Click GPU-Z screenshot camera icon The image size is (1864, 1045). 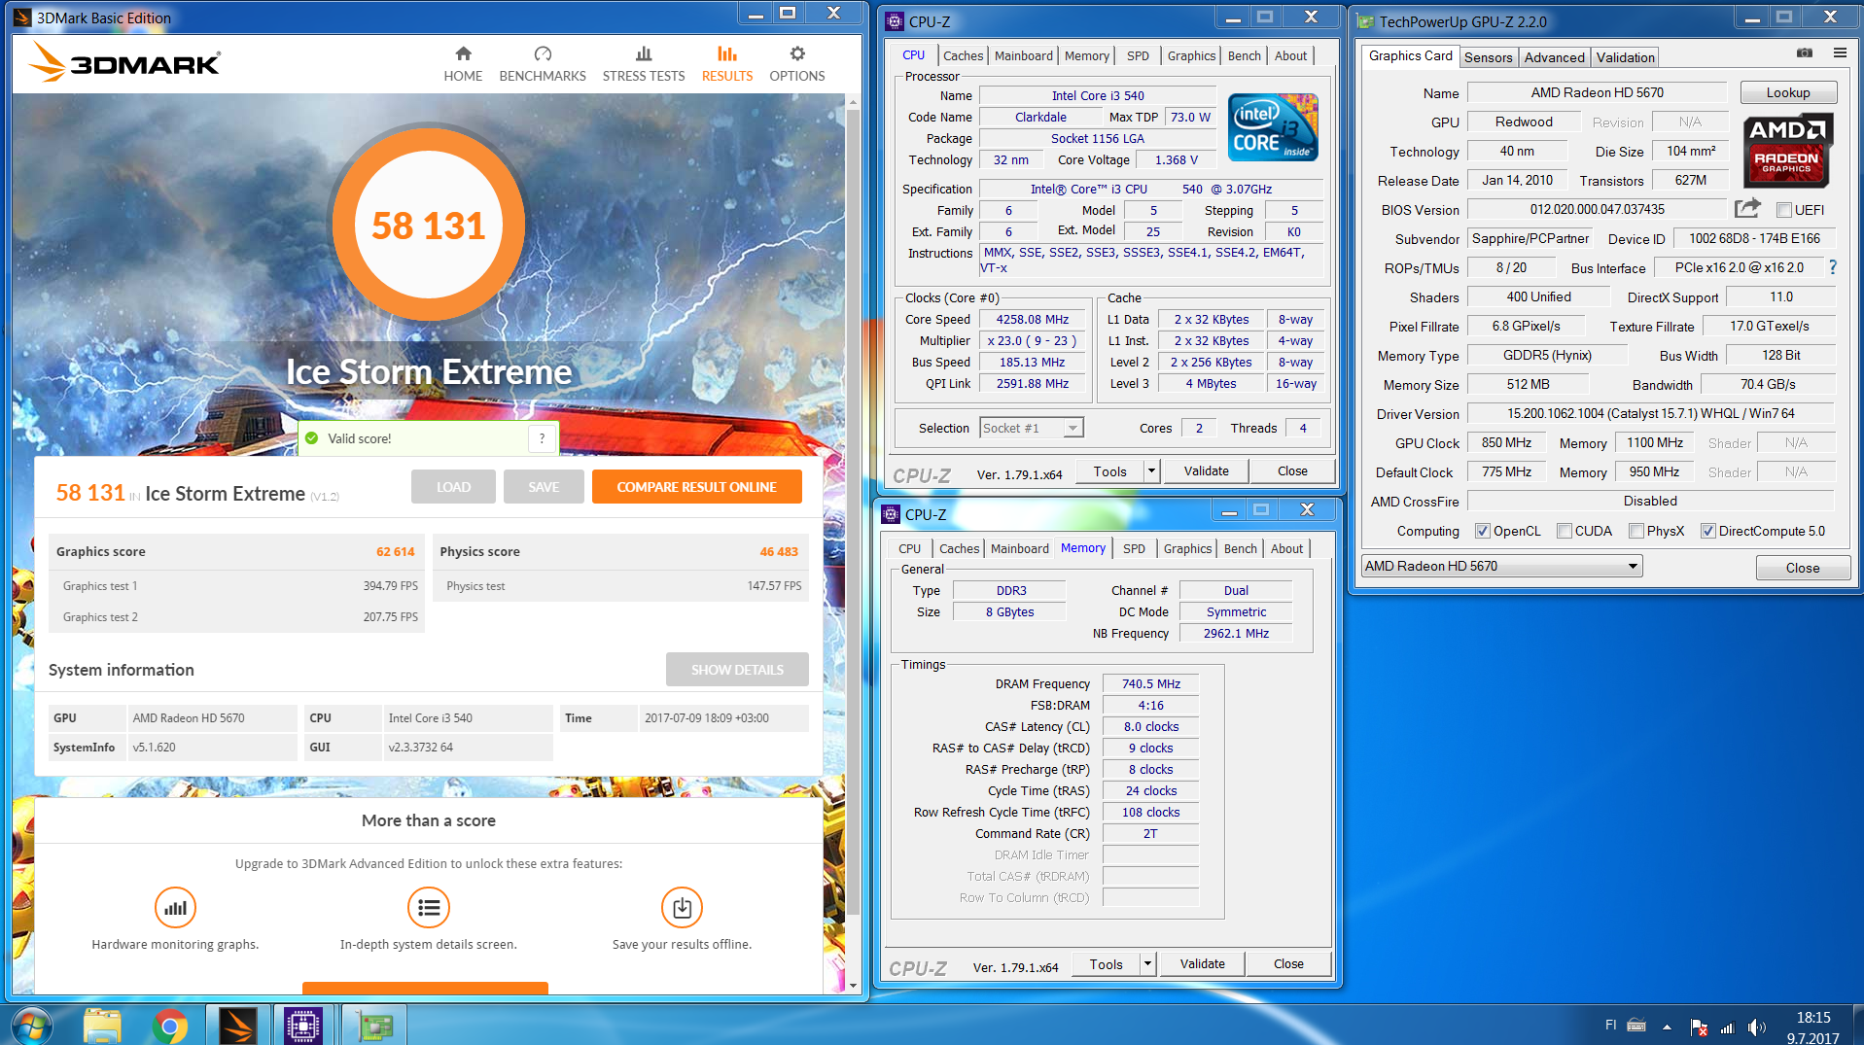click(x=1805, y=52)
